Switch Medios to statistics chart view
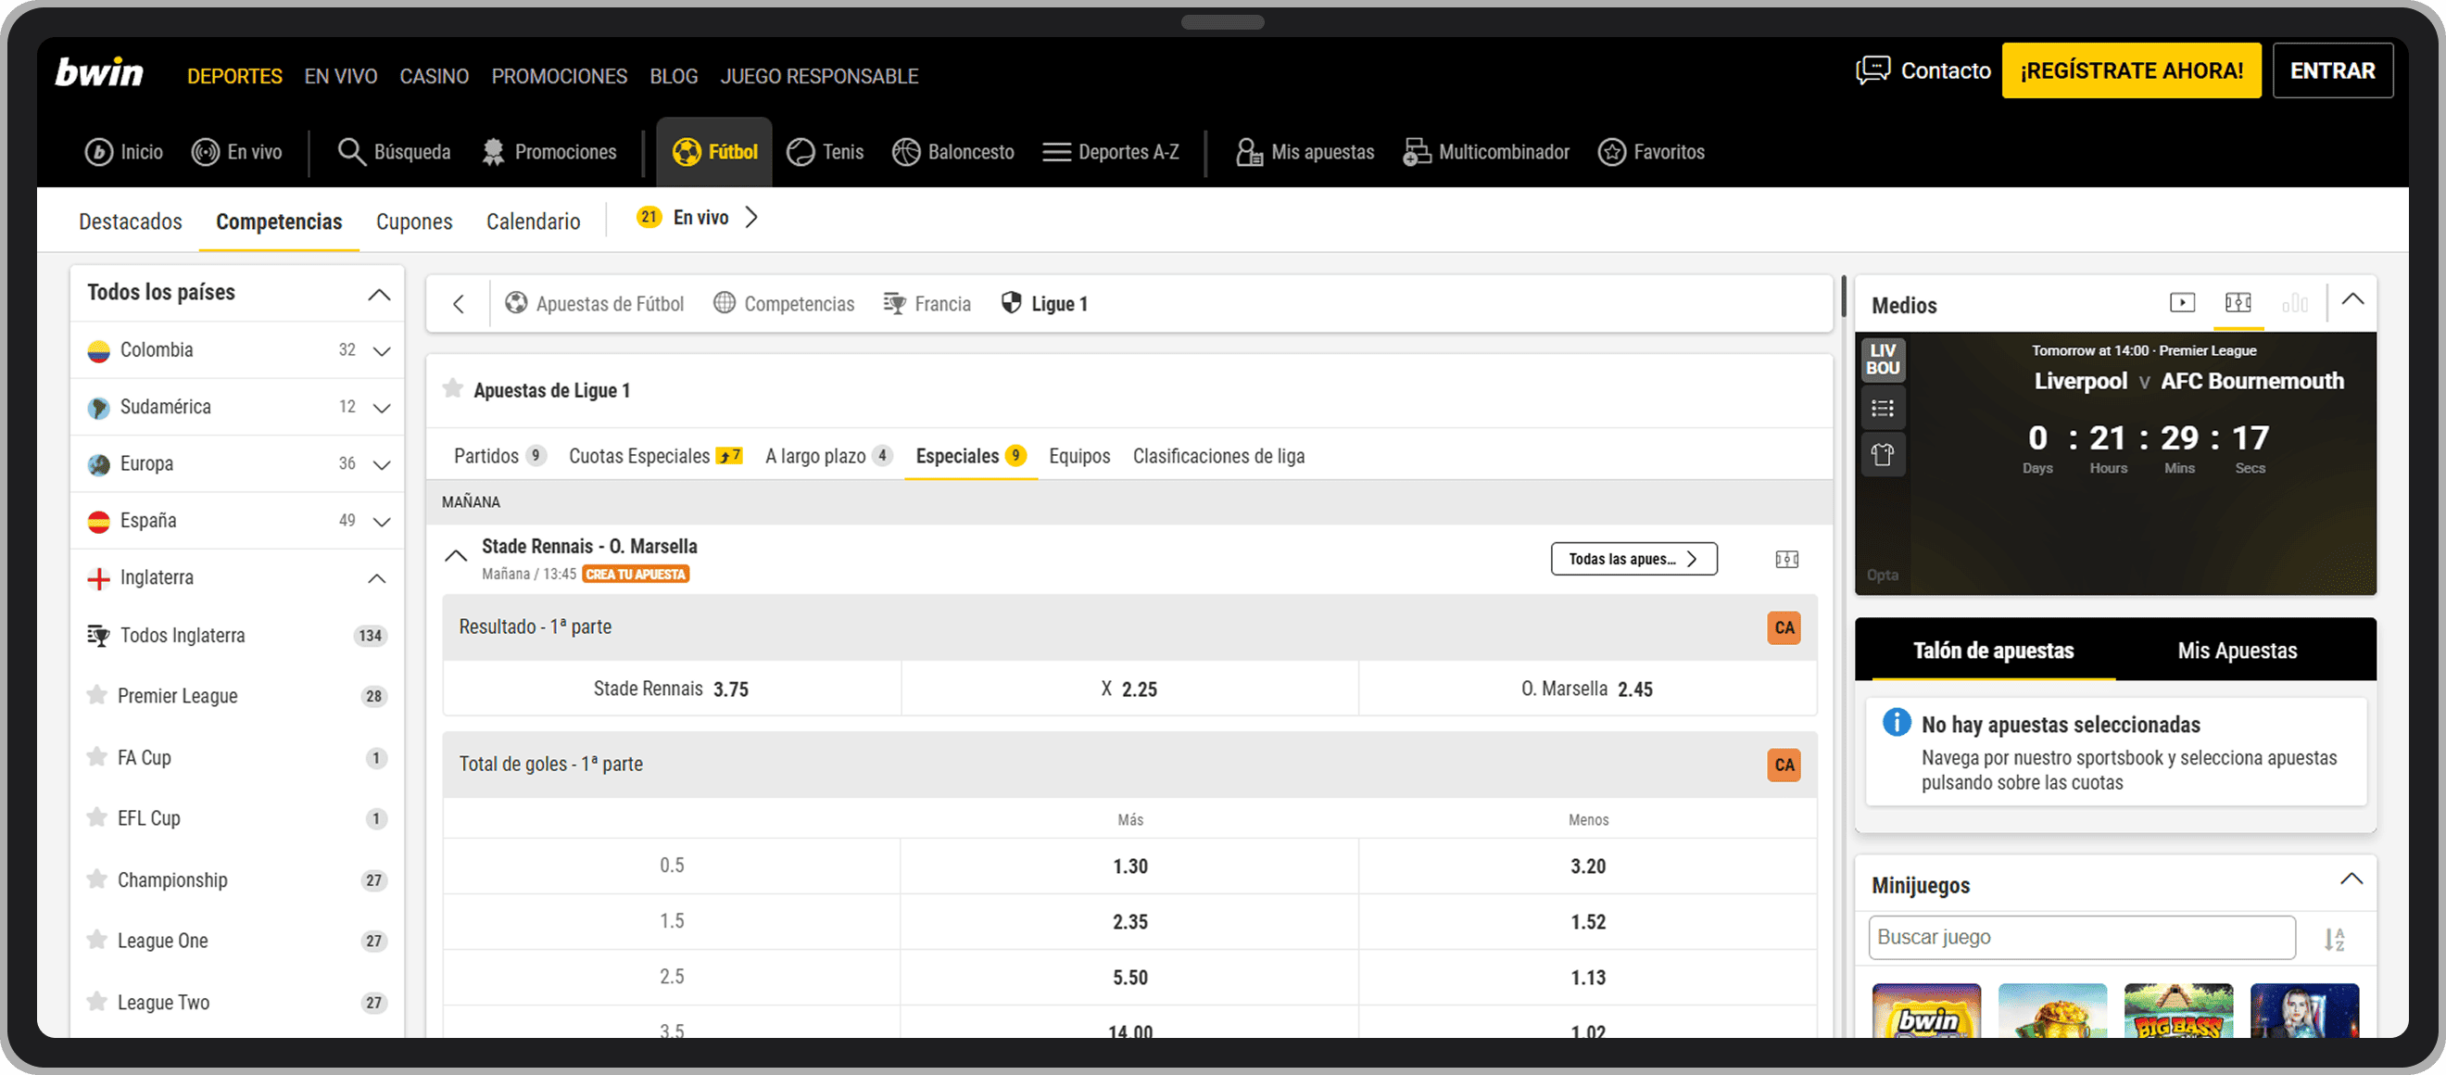 point(2294,302)
